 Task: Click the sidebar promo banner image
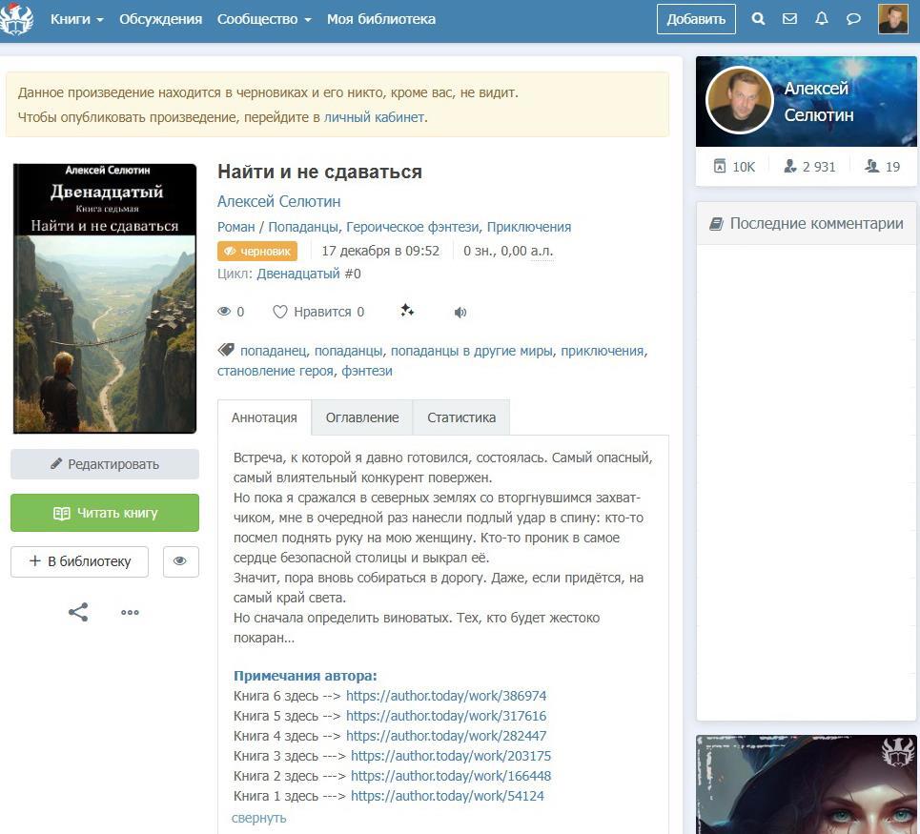click(x=807, y=784)
